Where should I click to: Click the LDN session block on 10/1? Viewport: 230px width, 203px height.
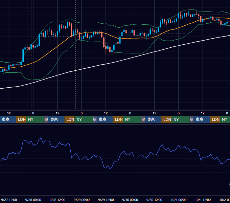coord(215,119)
